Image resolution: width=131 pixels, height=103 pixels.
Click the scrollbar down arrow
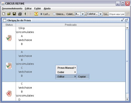127,99
